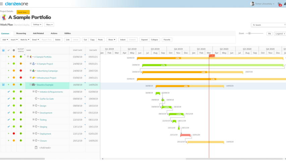Uncheck the Baseline Example row checkbox
The image size is (286, 161).
pos(3,85)
